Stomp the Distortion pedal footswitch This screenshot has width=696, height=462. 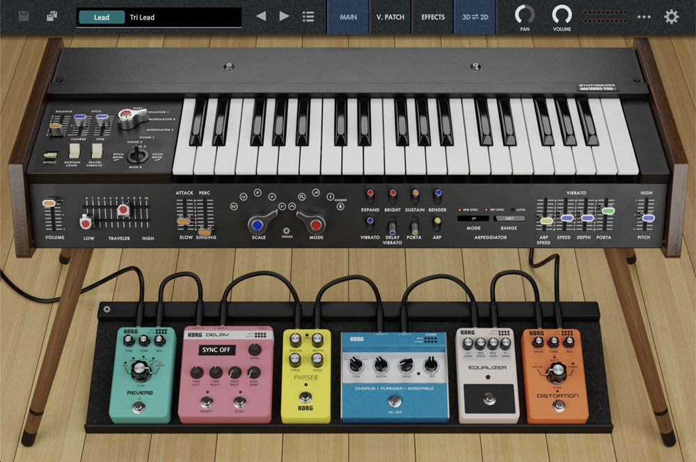558,405
